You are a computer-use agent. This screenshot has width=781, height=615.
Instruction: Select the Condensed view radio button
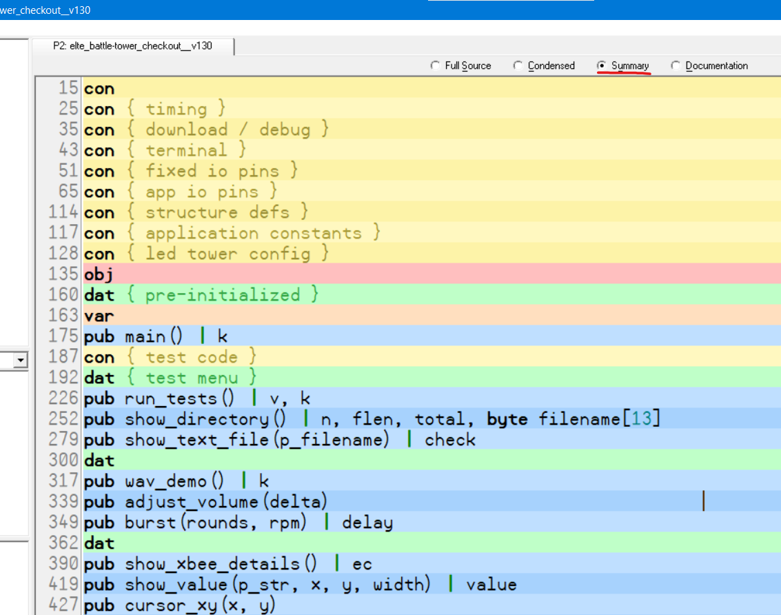544,65
